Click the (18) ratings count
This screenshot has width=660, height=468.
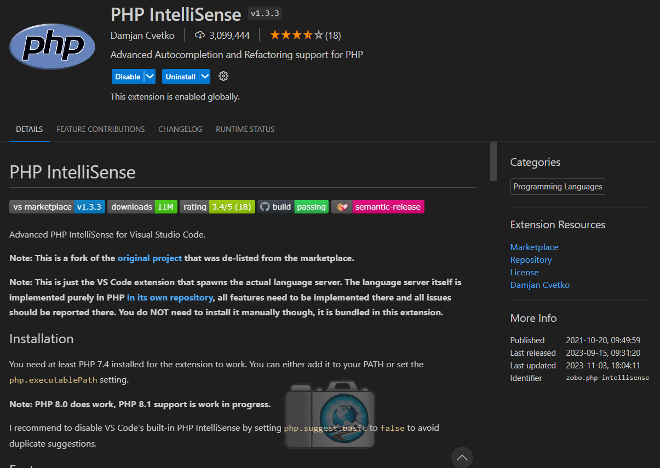(x=333, y=36)
